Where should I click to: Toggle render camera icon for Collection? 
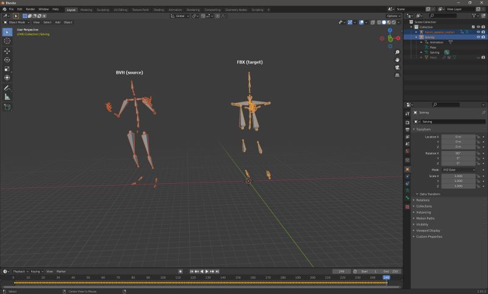coord(483,27)
